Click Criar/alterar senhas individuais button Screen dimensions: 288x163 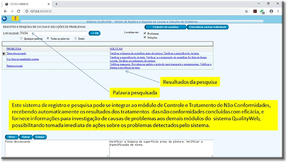point(208,27)
